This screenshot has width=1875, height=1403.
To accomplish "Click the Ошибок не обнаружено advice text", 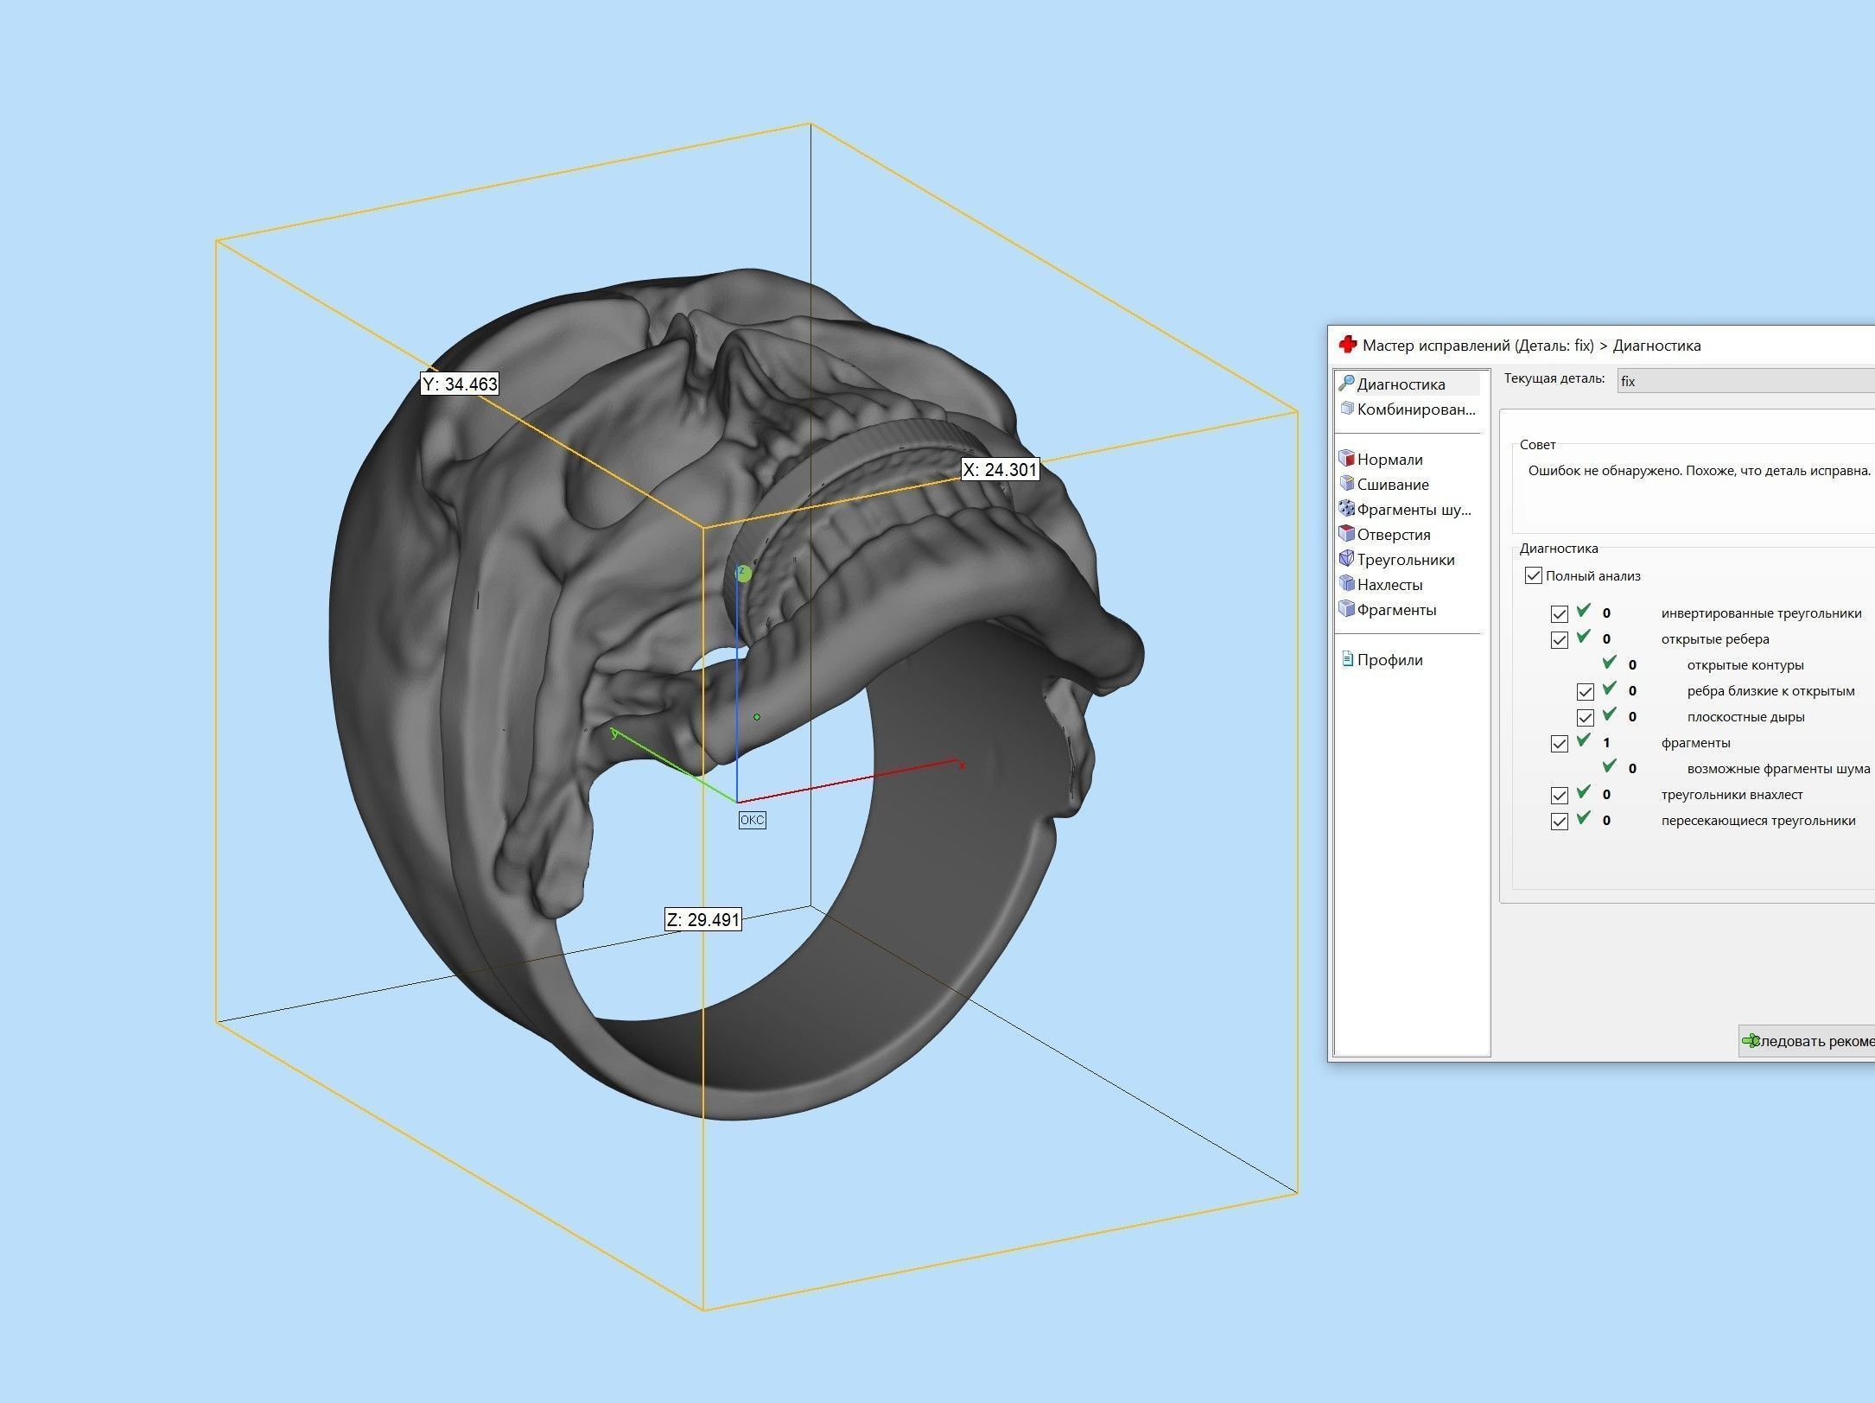I will tap(1699, 471).
